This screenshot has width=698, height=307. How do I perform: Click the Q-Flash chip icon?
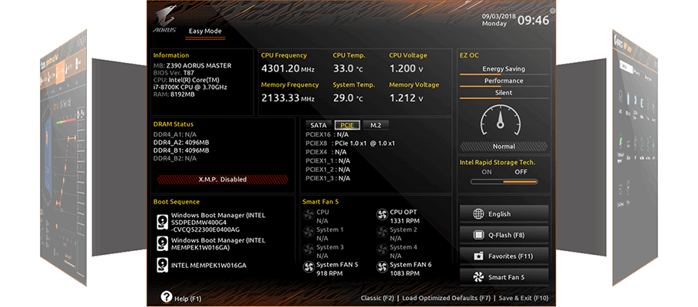click(478, 235)
